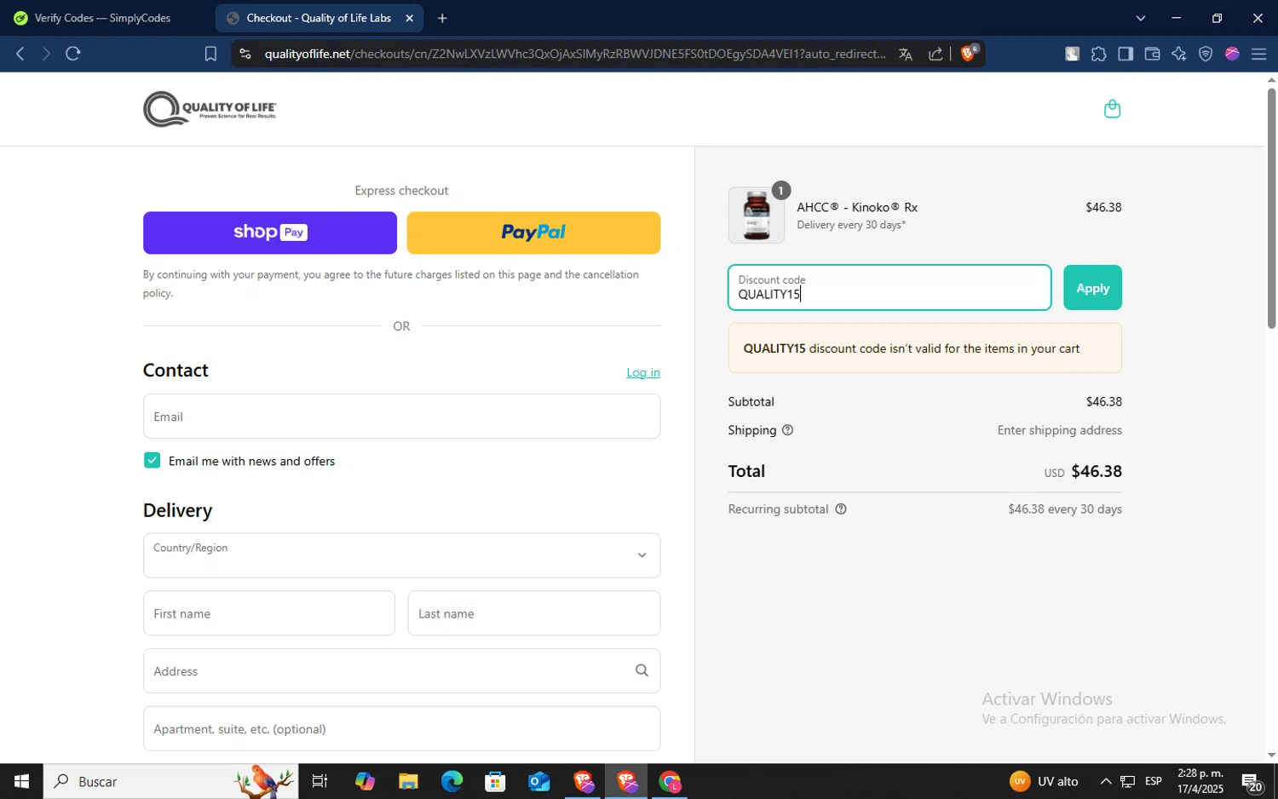This screenshot has width=1278, height=799.
Task: Select the Checkout - Quality of Life Labs tab
Action: click(x=319, y=18)
